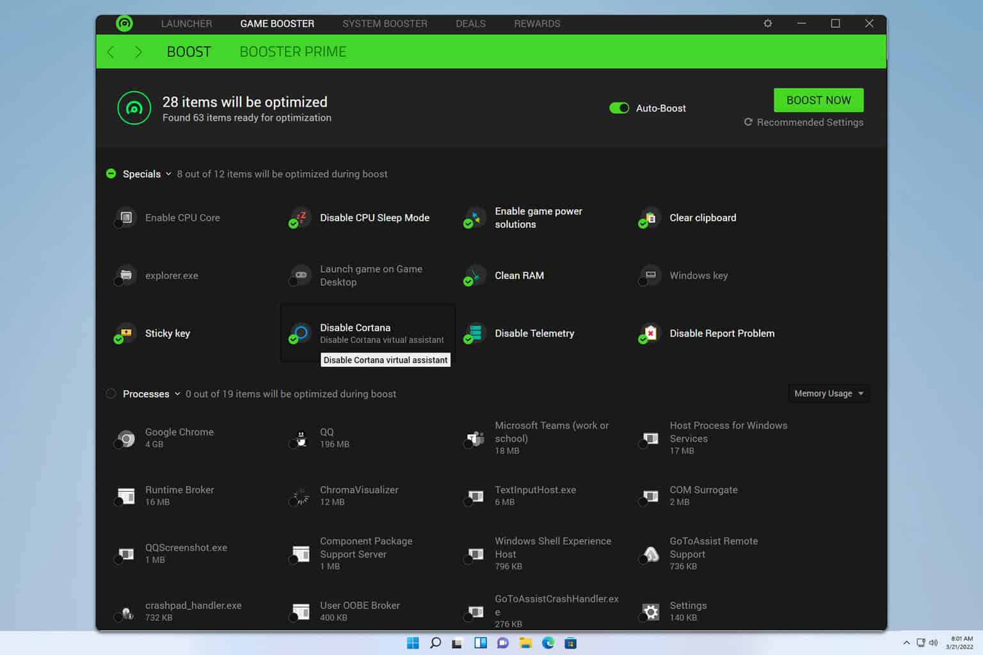
Task: Click the Google Chrome process icon
Action: click(126, 438)
